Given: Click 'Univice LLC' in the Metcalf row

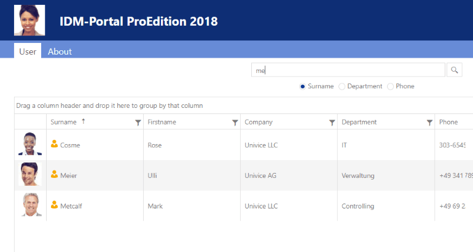Looking at the screenshot, I should click(x=261, y=206).
